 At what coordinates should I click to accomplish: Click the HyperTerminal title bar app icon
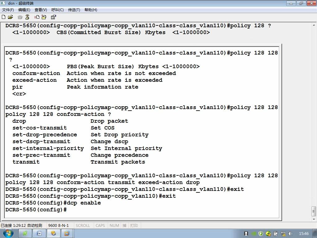(x=3, y=3)
